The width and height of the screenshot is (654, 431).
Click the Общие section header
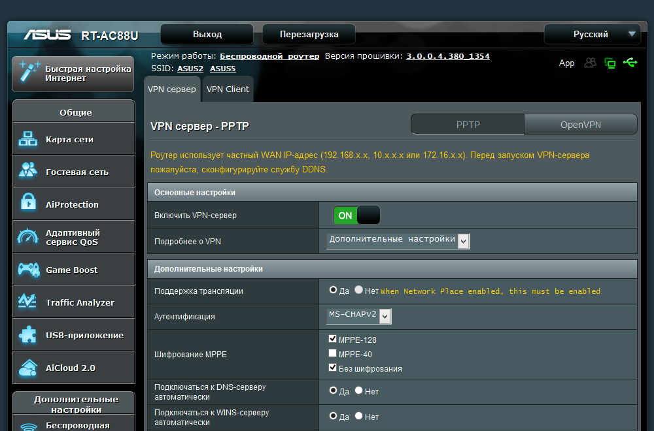74,111
